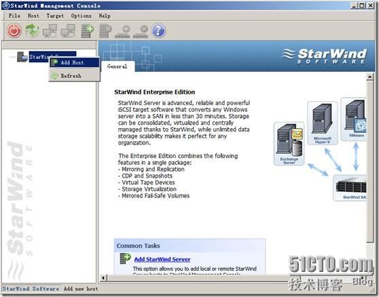Click the title bar application icon
Viewport: 379px width, 297px height.
[6, 5]
